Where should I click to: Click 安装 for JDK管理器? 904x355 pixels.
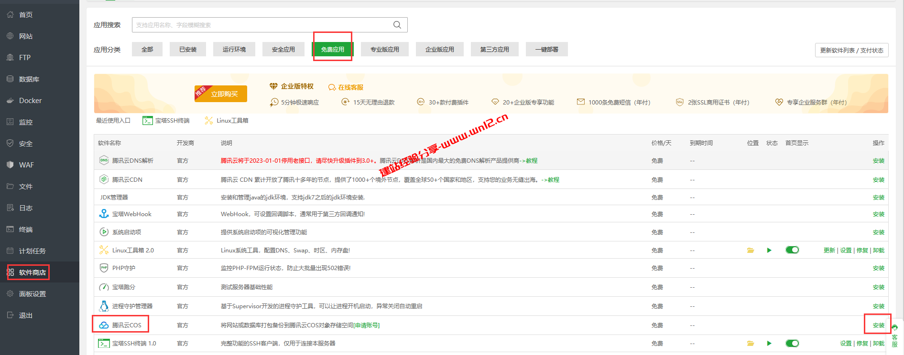879,197
